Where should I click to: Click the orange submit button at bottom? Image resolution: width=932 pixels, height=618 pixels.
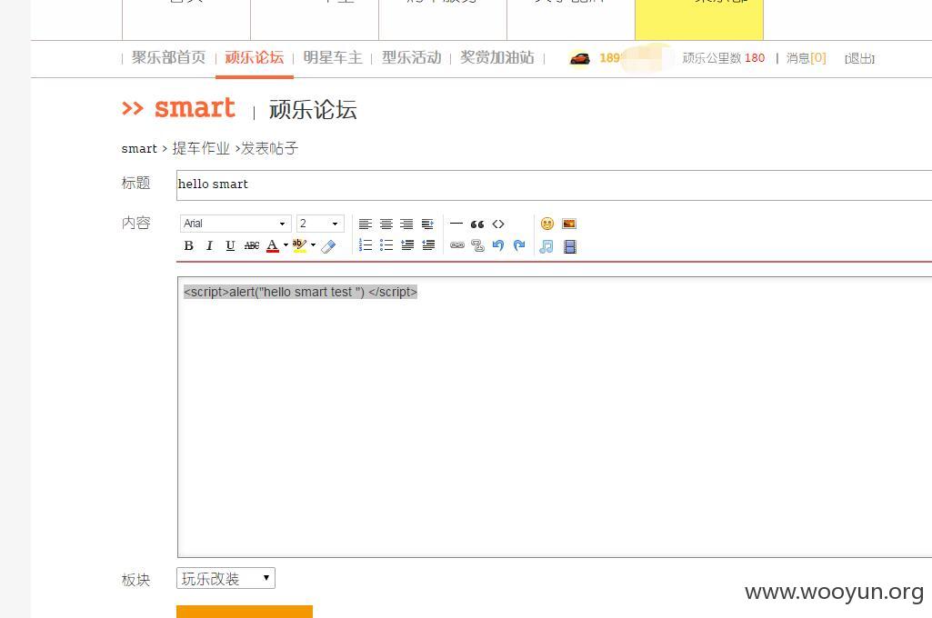(x=245, y=612)
